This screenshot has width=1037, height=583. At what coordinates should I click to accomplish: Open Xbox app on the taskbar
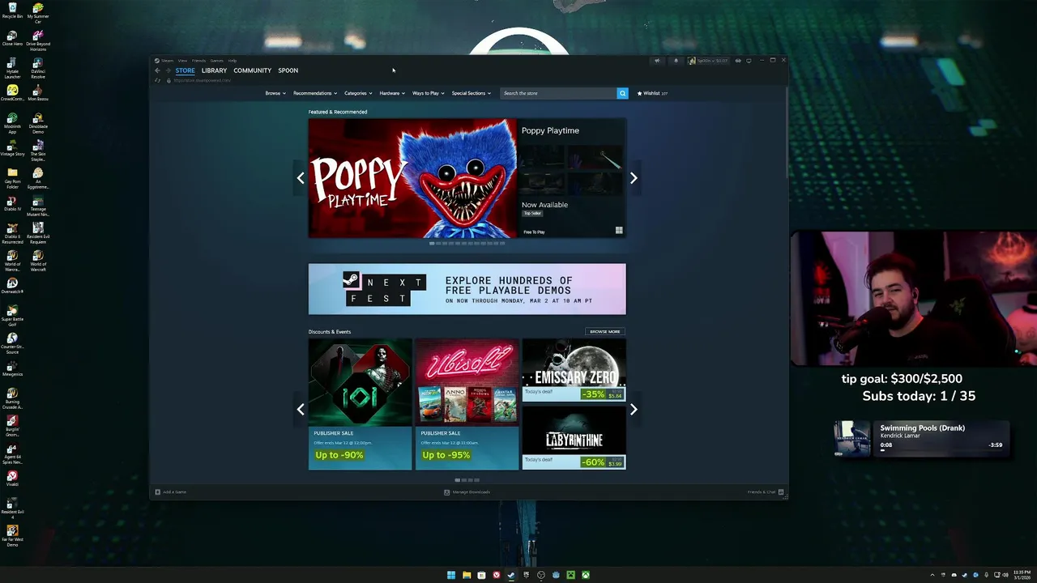[586, 575]
